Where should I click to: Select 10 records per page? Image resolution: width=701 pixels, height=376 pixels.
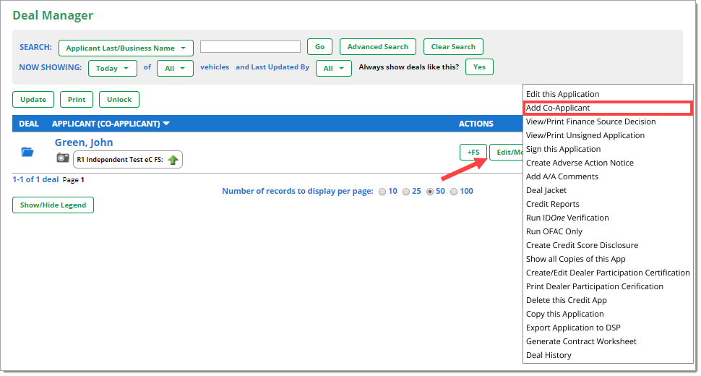click(x=383, y=192)
